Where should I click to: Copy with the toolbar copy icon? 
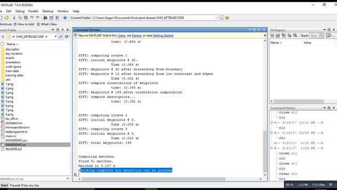(x=20, y=17)
